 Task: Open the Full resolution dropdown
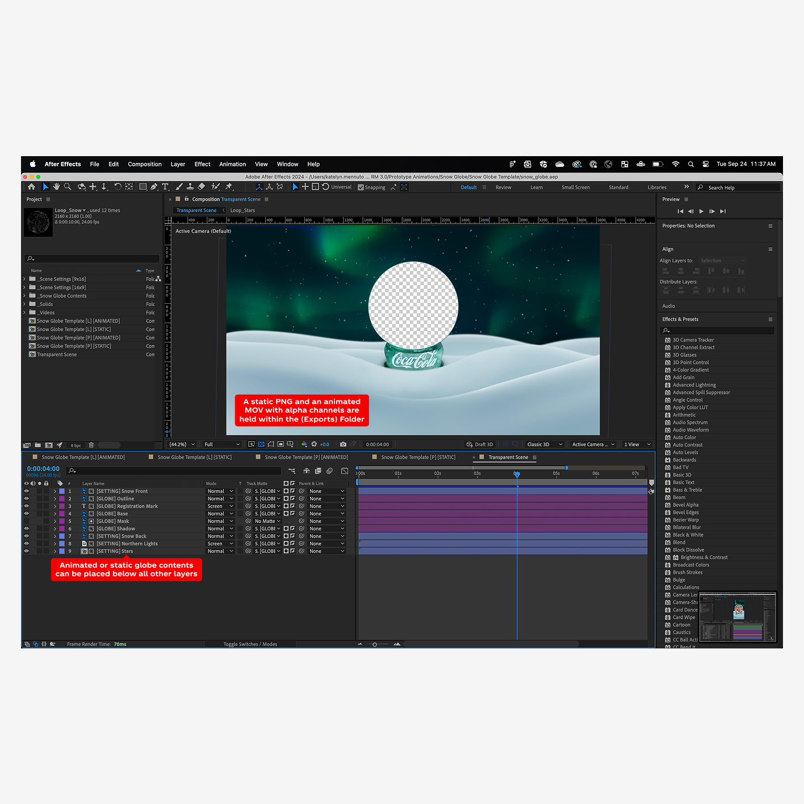(221, 445)
